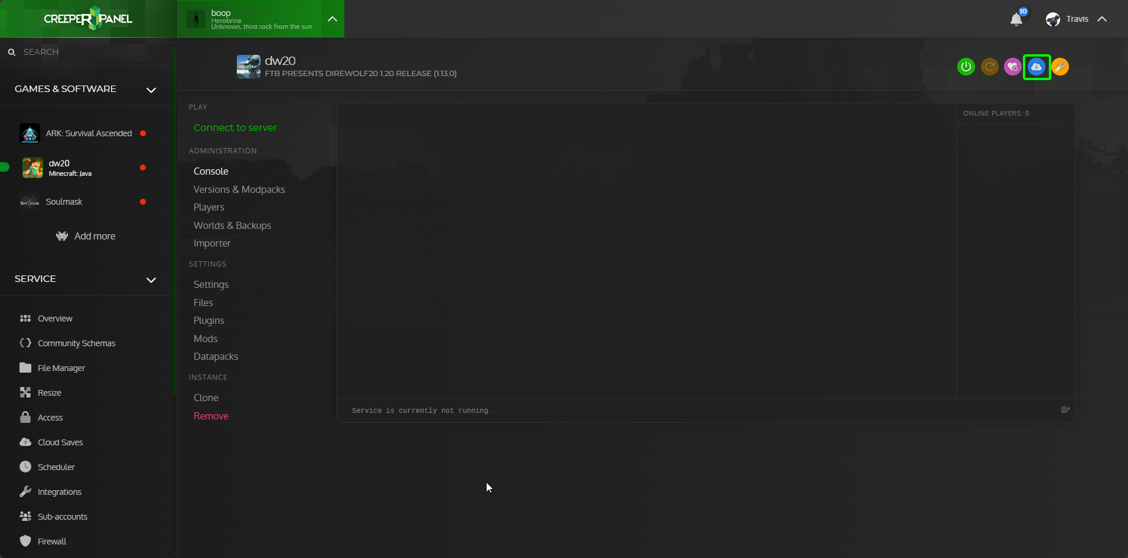Start the server with the green power icon

tap(966, 67)
